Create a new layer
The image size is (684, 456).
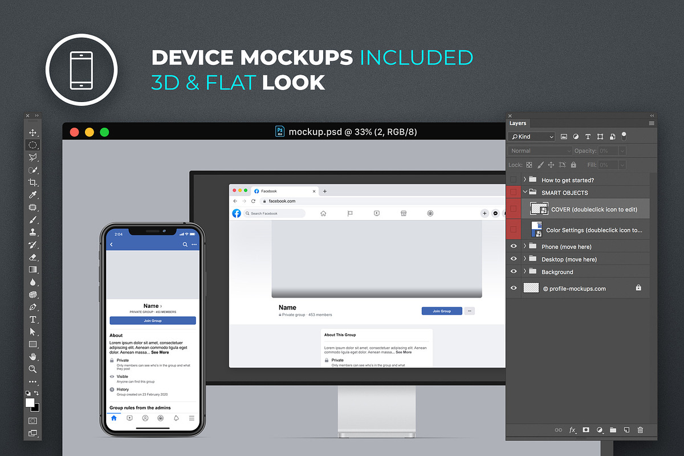626,430
